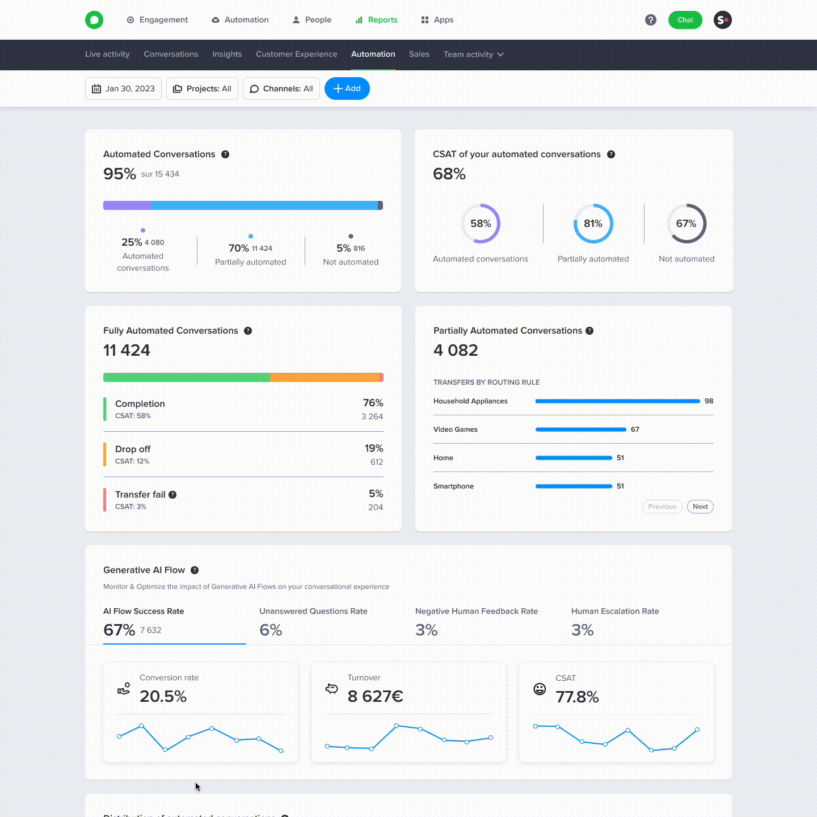Click the Turnover piggy bank icon
Viewport: 817px width, 817px height.
[331, 689]
